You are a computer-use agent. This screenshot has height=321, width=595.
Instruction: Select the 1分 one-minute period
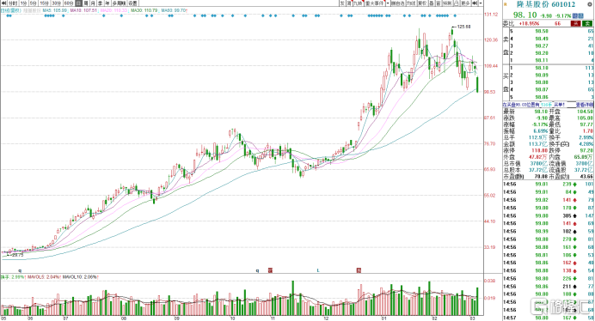click(x=24, y=3)
